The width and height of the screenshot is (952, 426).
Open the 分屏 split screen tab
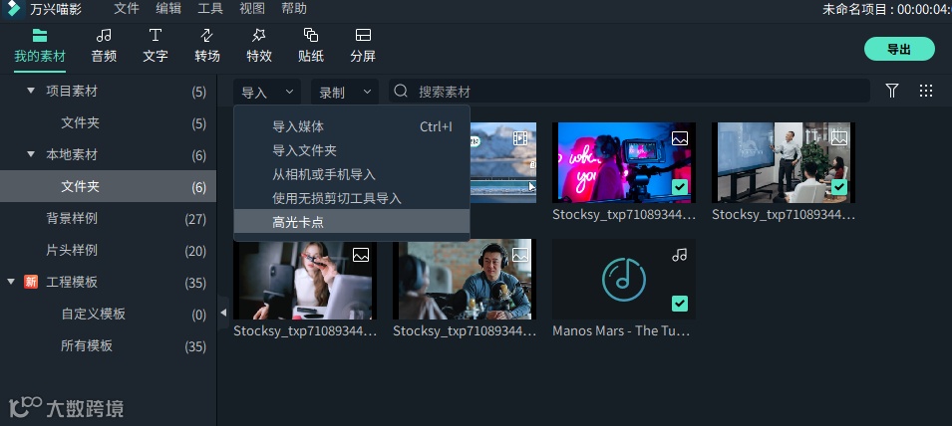363,46
